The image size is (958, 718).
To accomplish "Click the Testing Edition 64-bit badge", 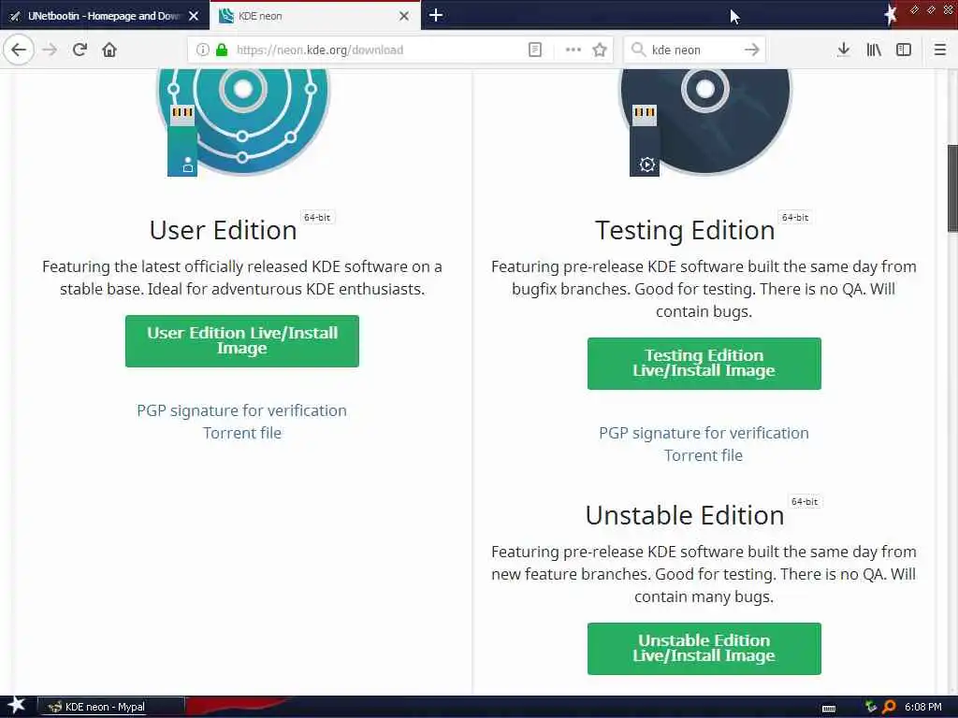I will pyautogui.click(x=795, y=217).
